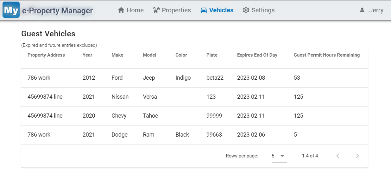
Task: Sort by Plate column header
Action: click(x=212, y=55)
